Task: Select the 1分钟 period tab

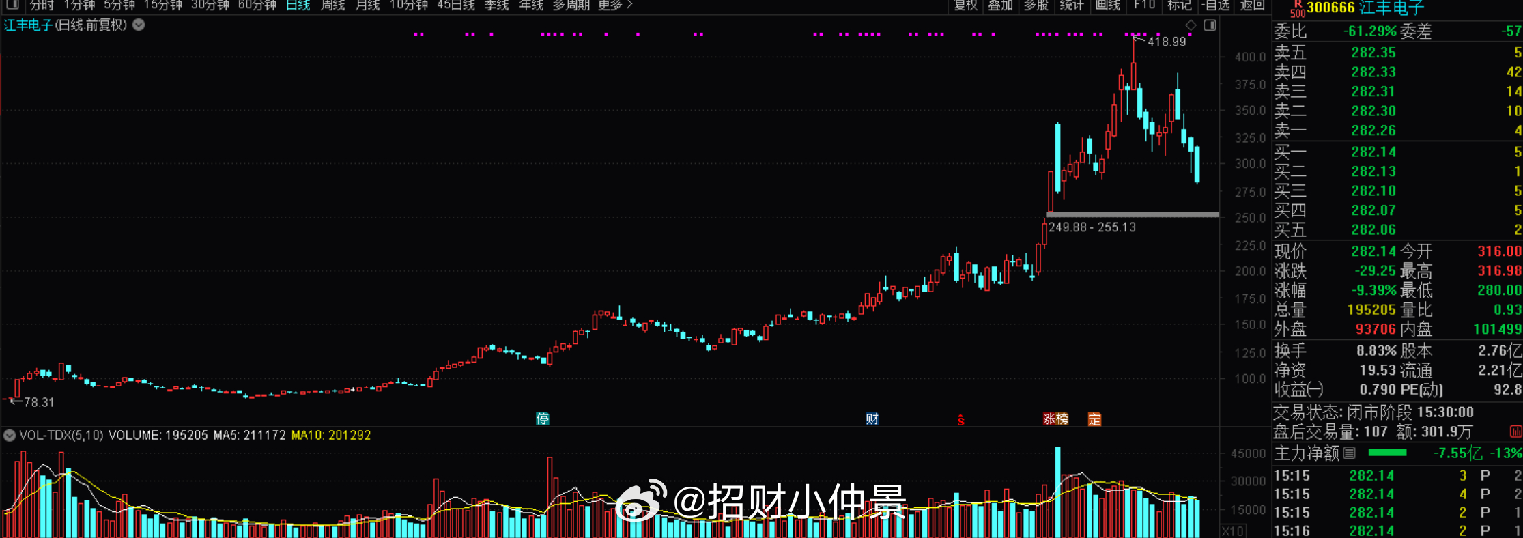Action: tap(79, 5)
